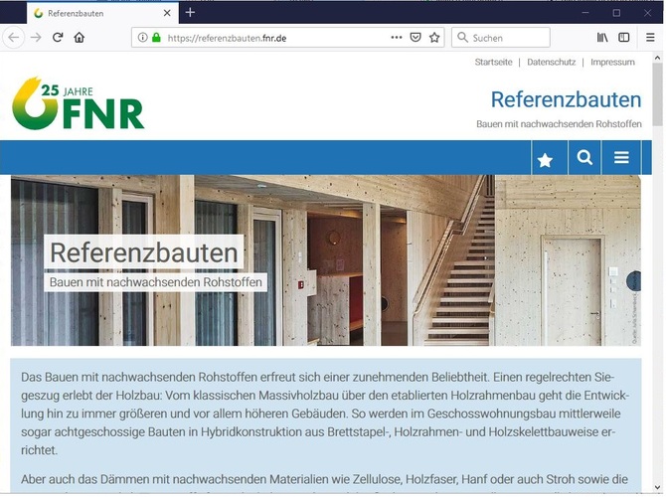Open site search magnifier in blue bar

click(x=584, y=158)
